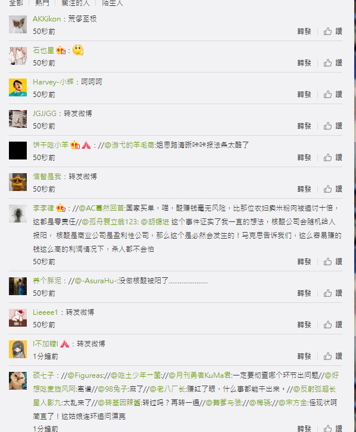Like Harvey-小辉's 呵呵呵 comment
Viewport: 356px width, 432px height.
pyautogui.click(x=327, y=94)
